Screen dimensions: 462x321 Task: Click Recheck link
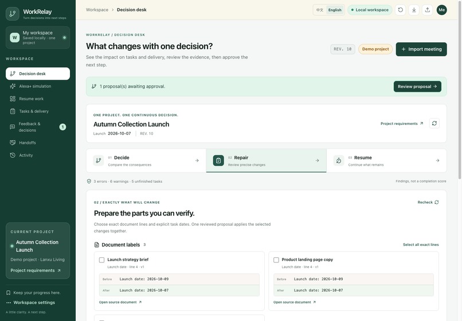click(428, 202)
